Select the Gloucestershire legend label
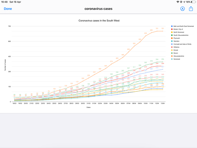The height and width of the screenshot is (148, 197). coord(179,56)
